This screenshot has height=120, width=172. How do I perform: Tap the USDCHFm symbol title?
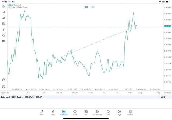[x=13, y=5]
